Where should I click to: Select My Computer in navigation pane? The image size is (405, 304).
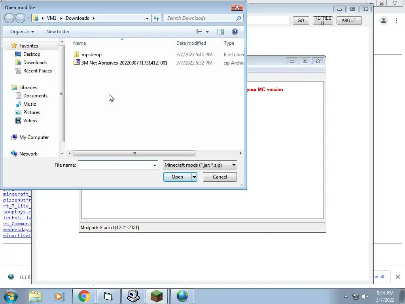tap(34, 137)
